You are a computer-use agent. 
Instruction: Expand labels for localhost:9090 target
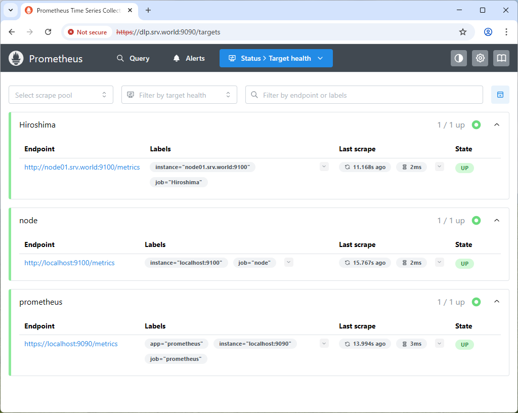point(324,344)
